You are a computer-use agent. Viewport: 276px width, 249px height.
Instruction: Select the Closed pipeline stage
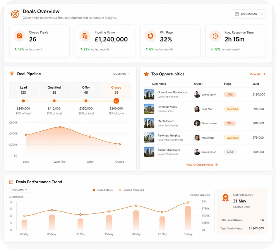tap(116, 90)
